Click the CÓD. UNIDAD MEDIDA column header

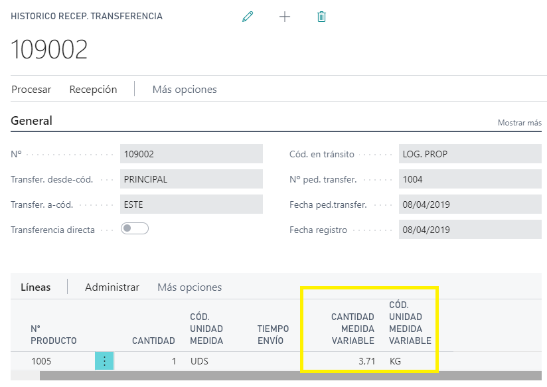coord(206,329)
